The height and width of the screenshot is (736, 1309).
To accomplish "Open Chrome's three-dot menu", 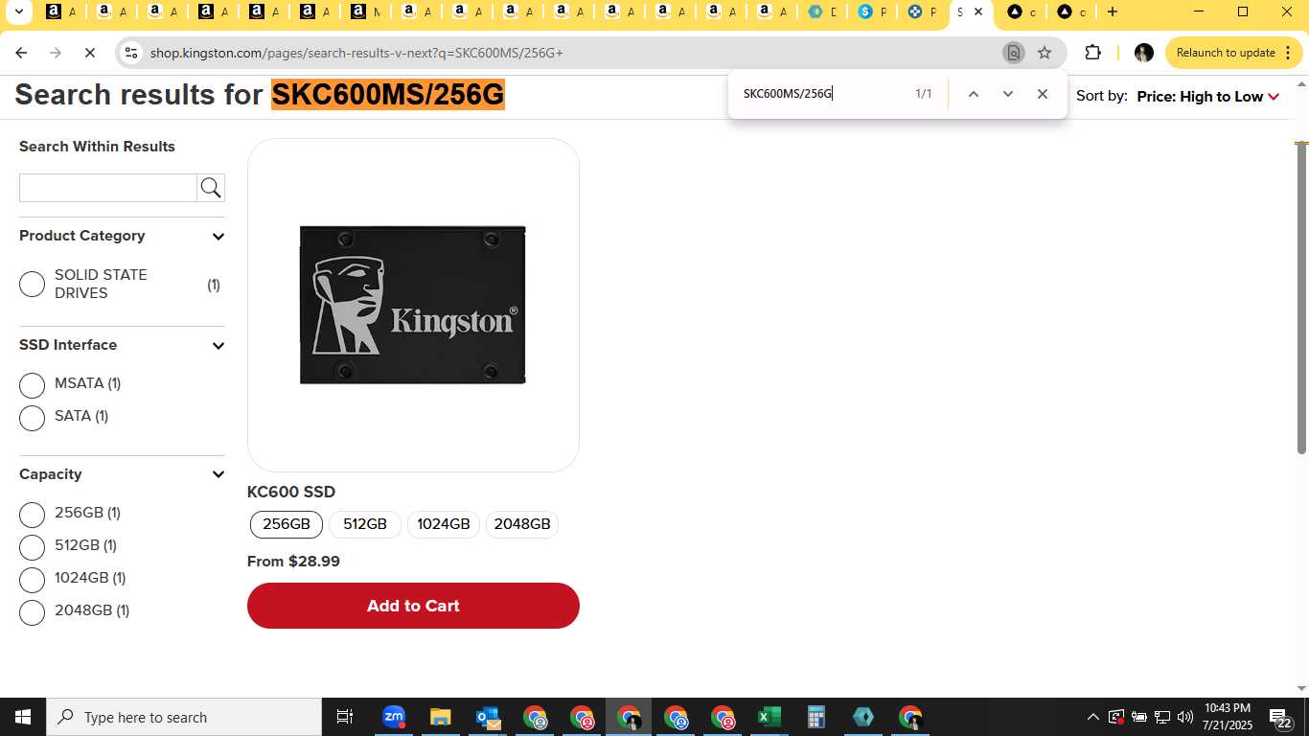I will pyautogui.click(x=1287, y=53).
